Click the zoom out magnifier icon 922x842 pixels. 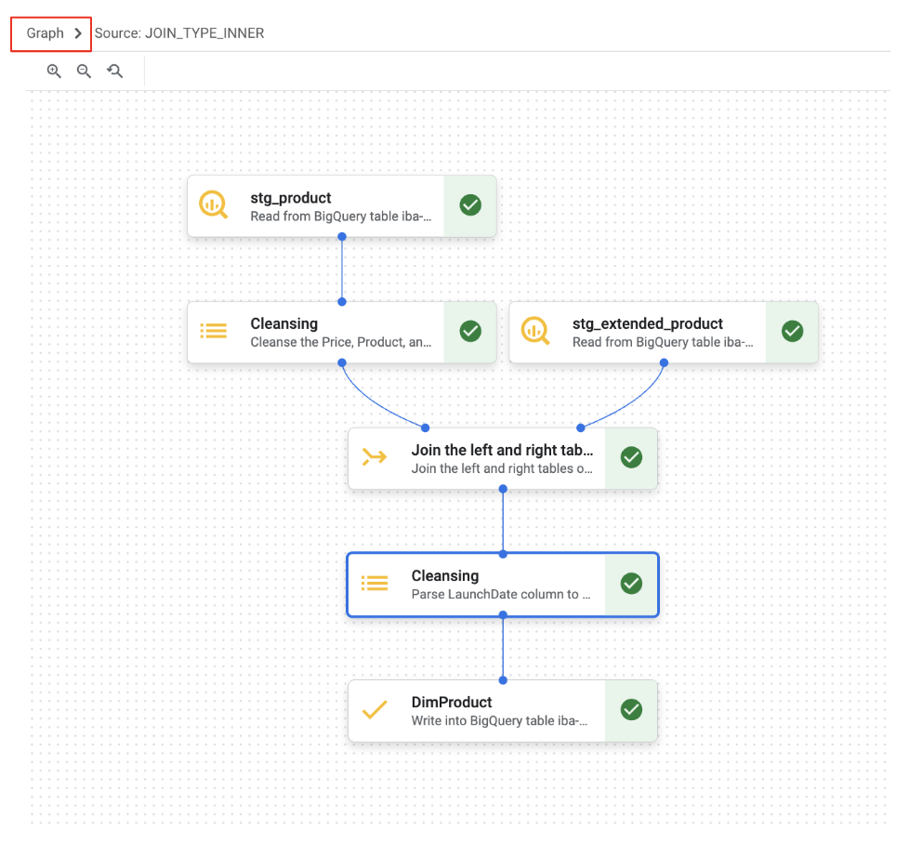84,71
